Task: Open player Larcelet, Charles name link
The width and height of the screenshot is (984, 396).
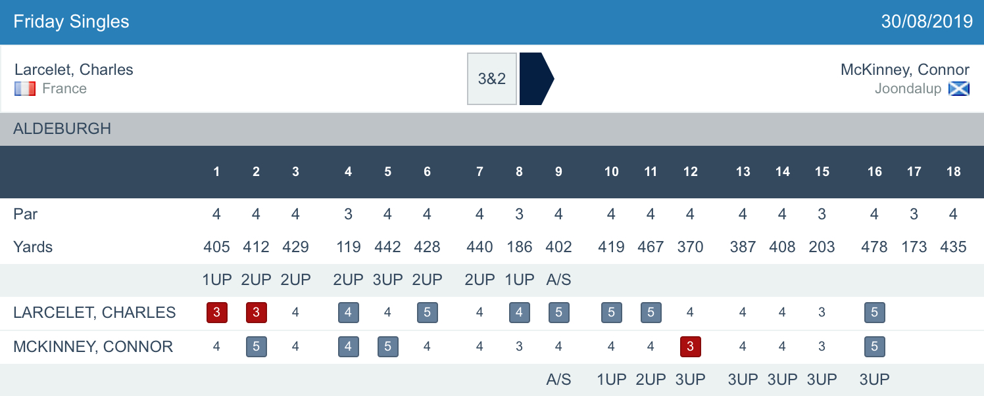Action: pos(74,70)
